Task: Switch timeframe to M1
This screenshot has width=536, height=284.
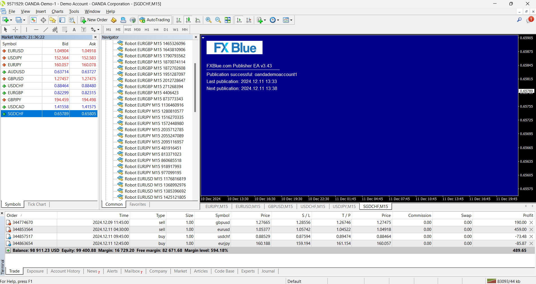Action: 109,30
